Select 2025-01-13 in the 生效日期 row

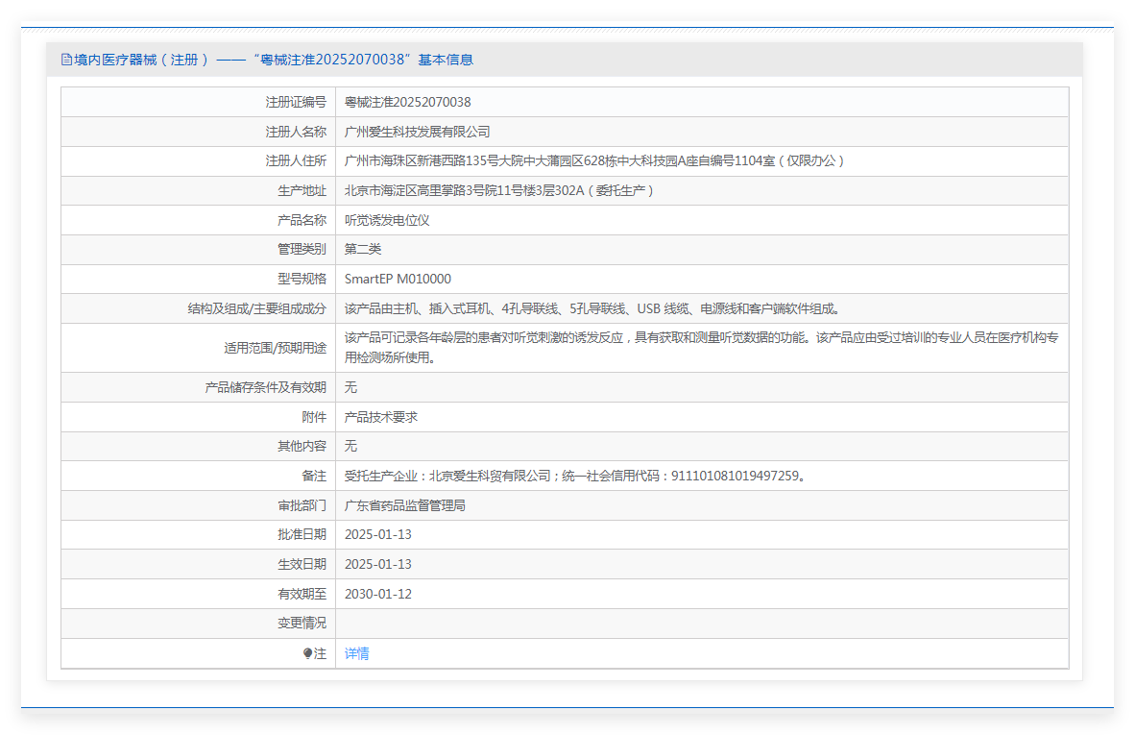point(377,564)
